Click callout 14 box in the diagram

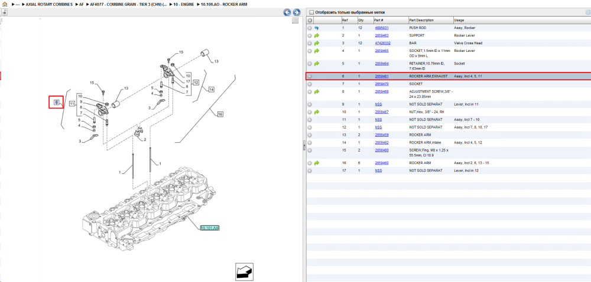click(211, 90)
